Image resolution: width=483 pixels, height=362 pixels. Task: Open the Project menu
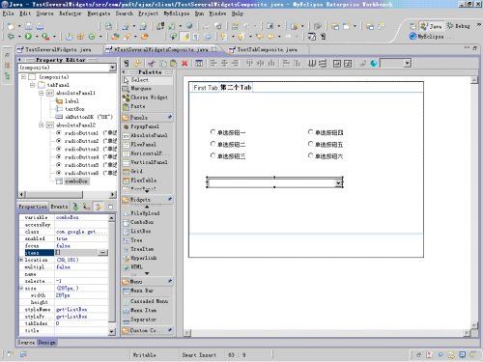tap(148, 14)
